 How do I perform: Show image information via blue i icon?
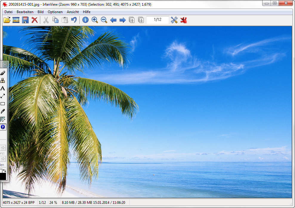click(85, 20)
